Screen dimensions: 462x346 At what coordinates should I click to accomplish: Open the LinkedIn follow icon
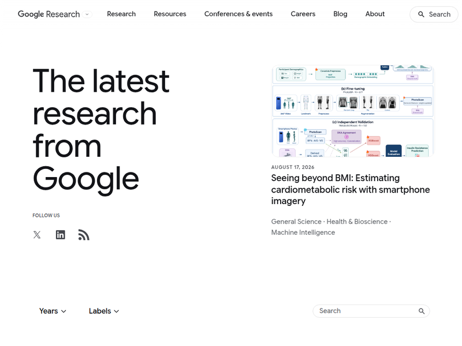(61, 235)
